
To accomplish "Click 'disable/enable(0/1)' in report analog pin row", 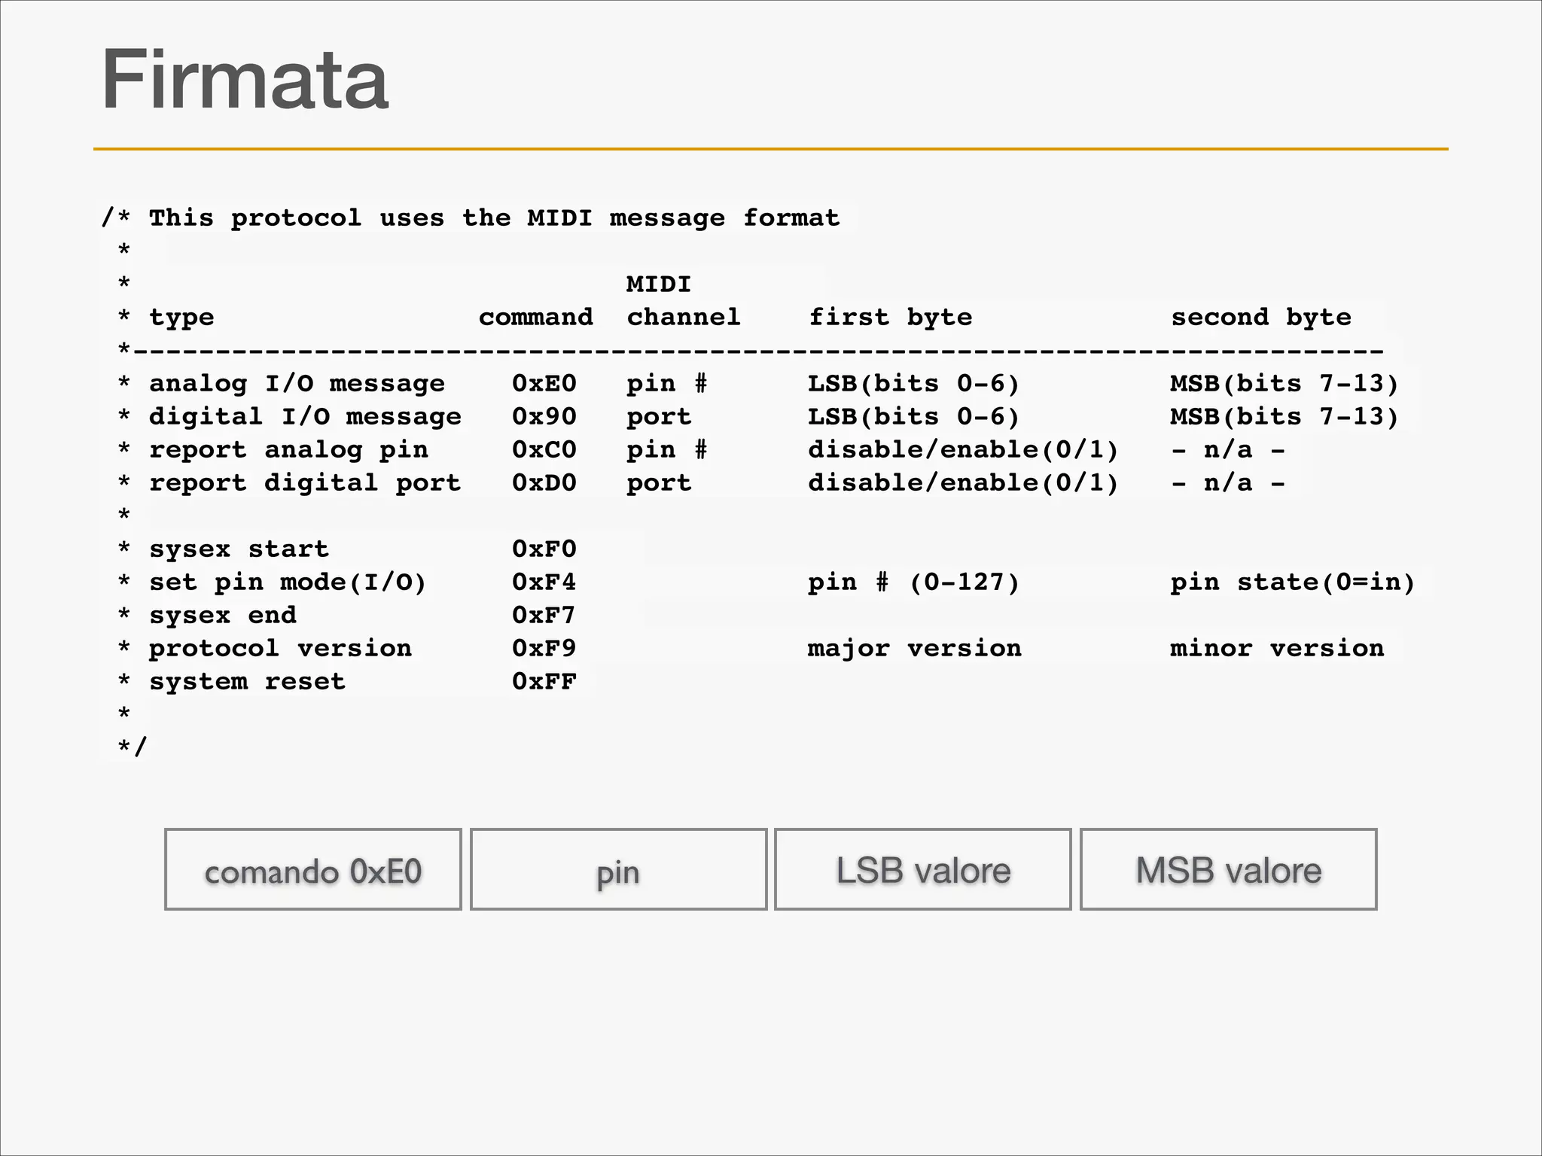I will (x=964, y=450).
